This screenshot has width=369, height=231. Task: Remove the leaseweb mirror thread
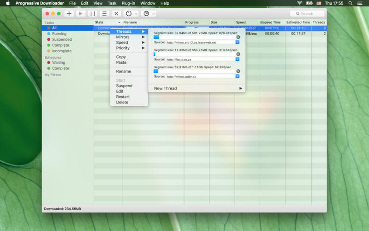(238, 37)
